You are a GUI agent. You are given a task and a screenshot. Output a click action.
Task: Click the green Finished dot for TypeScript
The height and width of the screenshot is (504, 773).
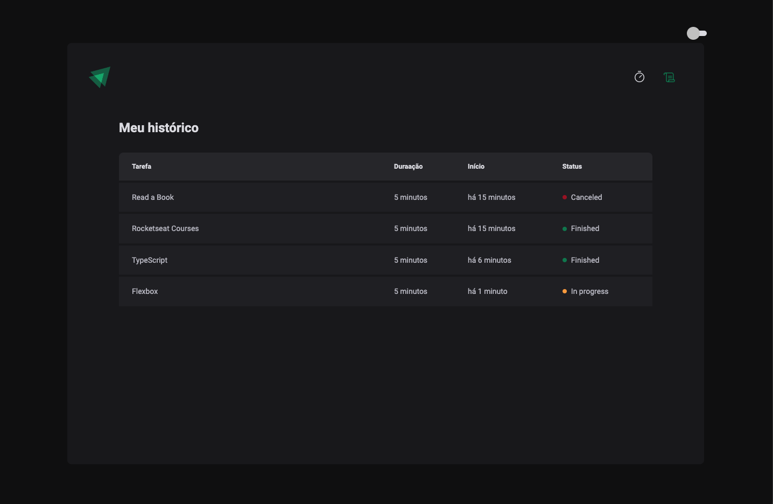click(565, 260)
